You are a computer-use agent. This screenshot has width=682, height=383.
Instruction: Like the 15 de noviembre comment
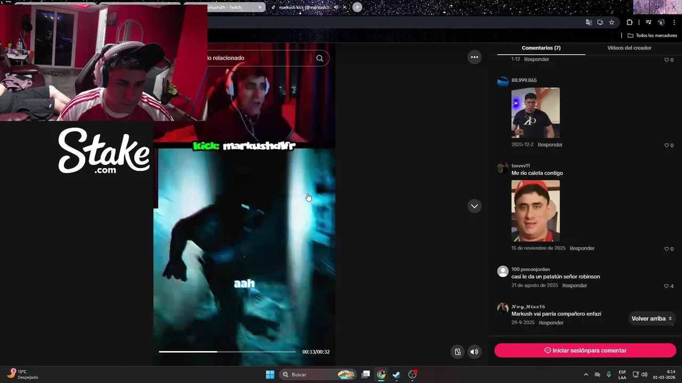click(x=667, y=249)
